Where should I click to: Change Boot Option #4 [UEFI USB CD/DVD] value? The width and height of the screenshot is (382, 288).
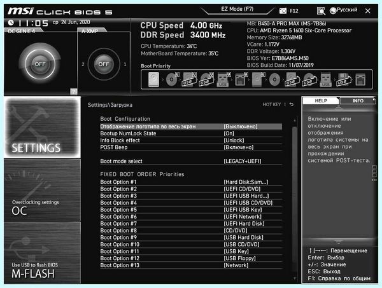[248, 203]
